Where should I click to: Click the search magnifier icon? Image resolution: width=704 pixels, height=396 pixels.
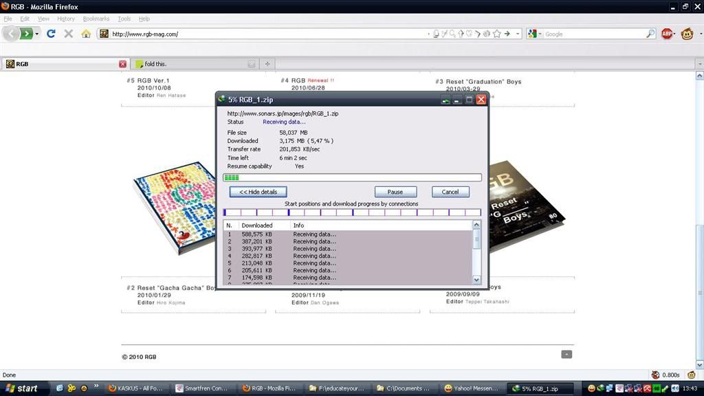[650, 34]
